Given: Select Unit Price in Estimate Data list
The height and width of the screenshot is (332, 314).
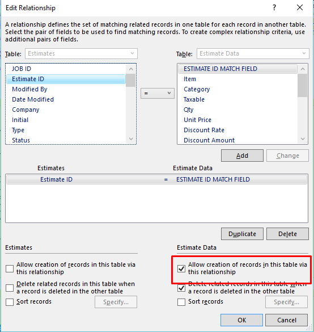Looking at the screenshot, I should pyautogui.click(x=197, y=120).
